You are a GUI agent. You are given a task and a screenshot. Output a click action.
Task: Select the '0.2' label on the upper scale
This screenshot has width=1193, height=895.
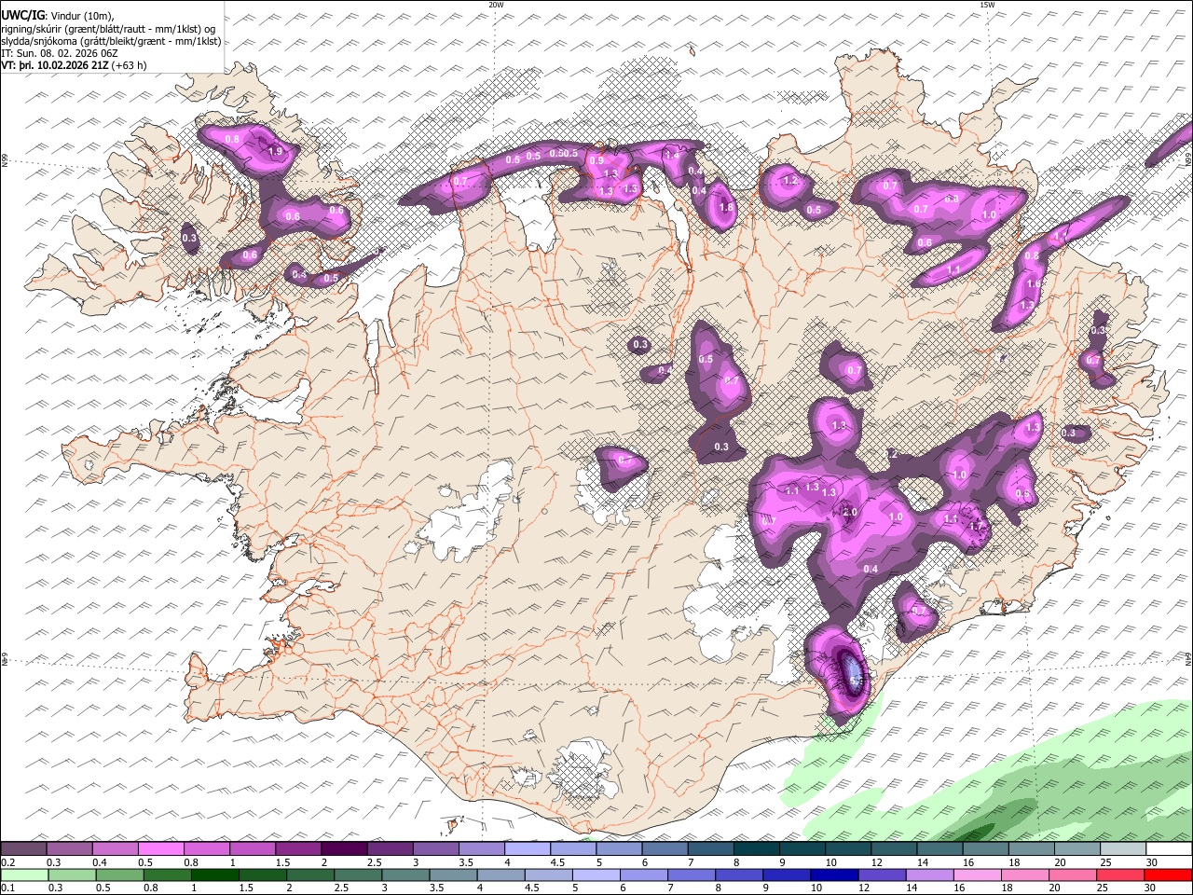(7, 862)
